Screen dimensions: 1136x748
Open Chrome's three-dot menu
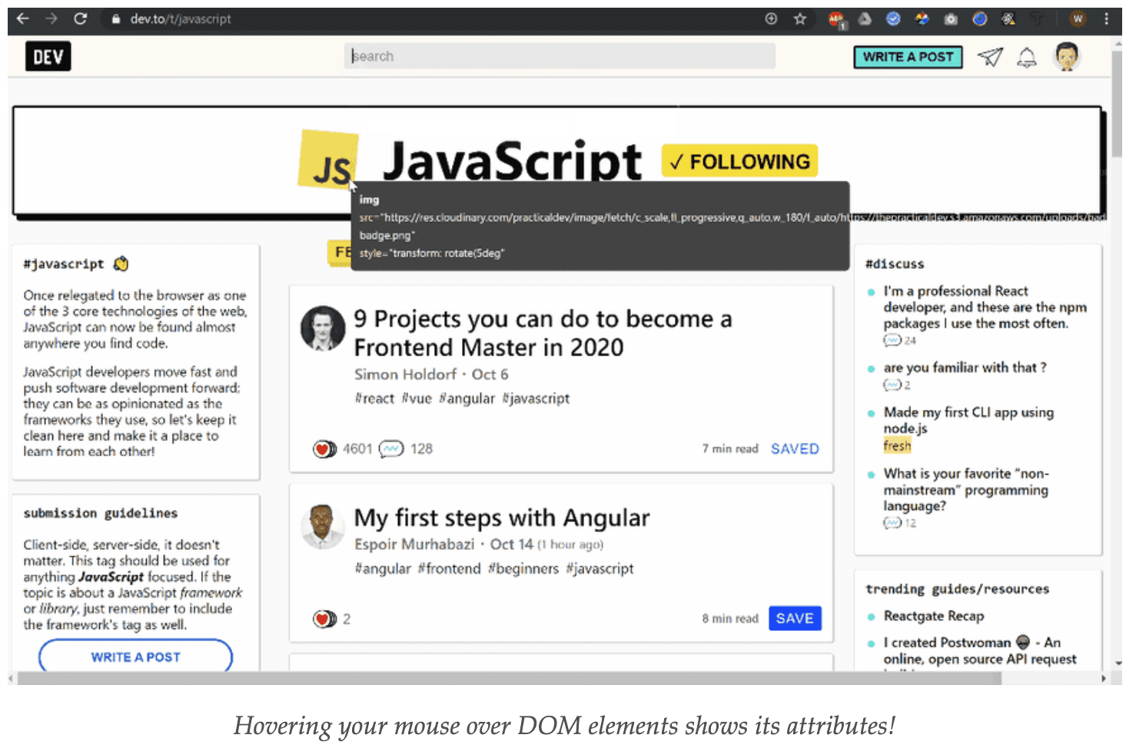1105,19
